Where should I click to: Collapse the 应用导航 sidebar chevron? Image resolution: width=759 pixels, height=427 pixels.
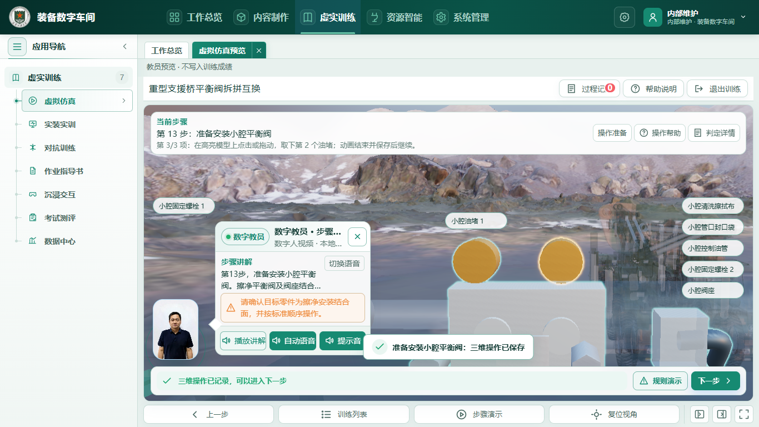(x=125, y=47)
